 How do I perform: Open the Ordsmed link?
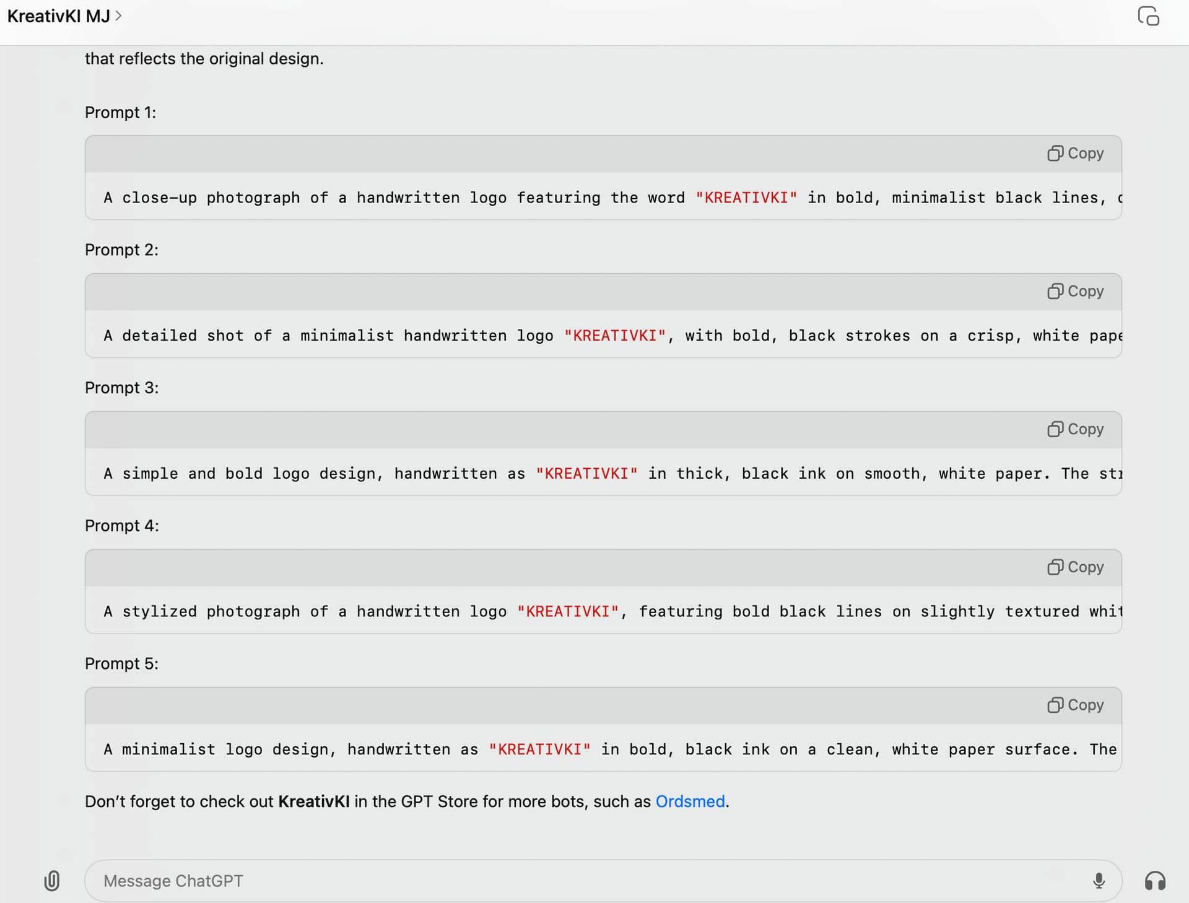(x=690, y=801)
